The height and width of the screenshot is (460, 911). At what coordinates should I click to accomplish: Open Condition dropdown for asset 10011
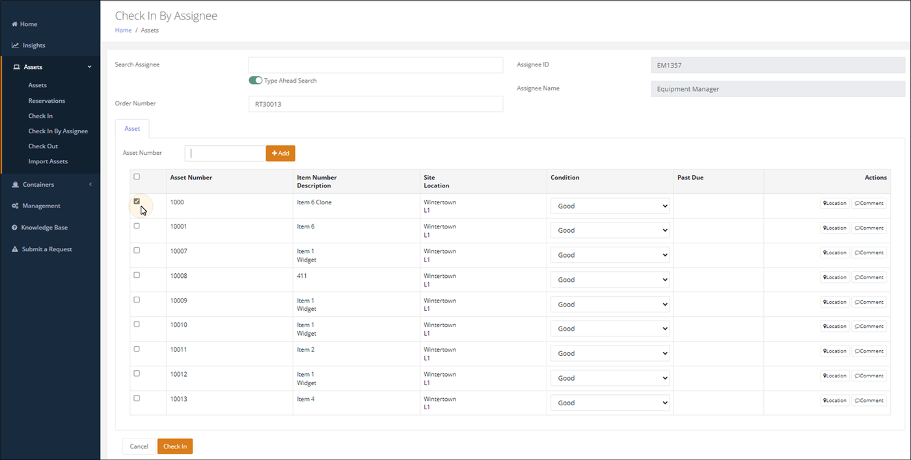610,353
